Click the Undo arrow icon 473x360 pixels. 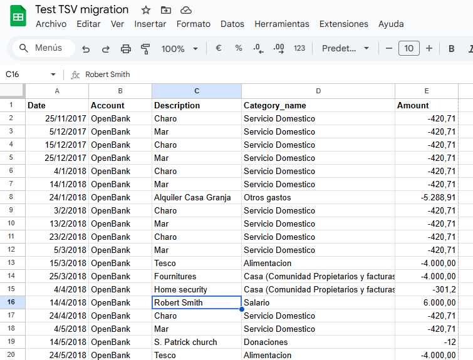[x=86, y=49]
